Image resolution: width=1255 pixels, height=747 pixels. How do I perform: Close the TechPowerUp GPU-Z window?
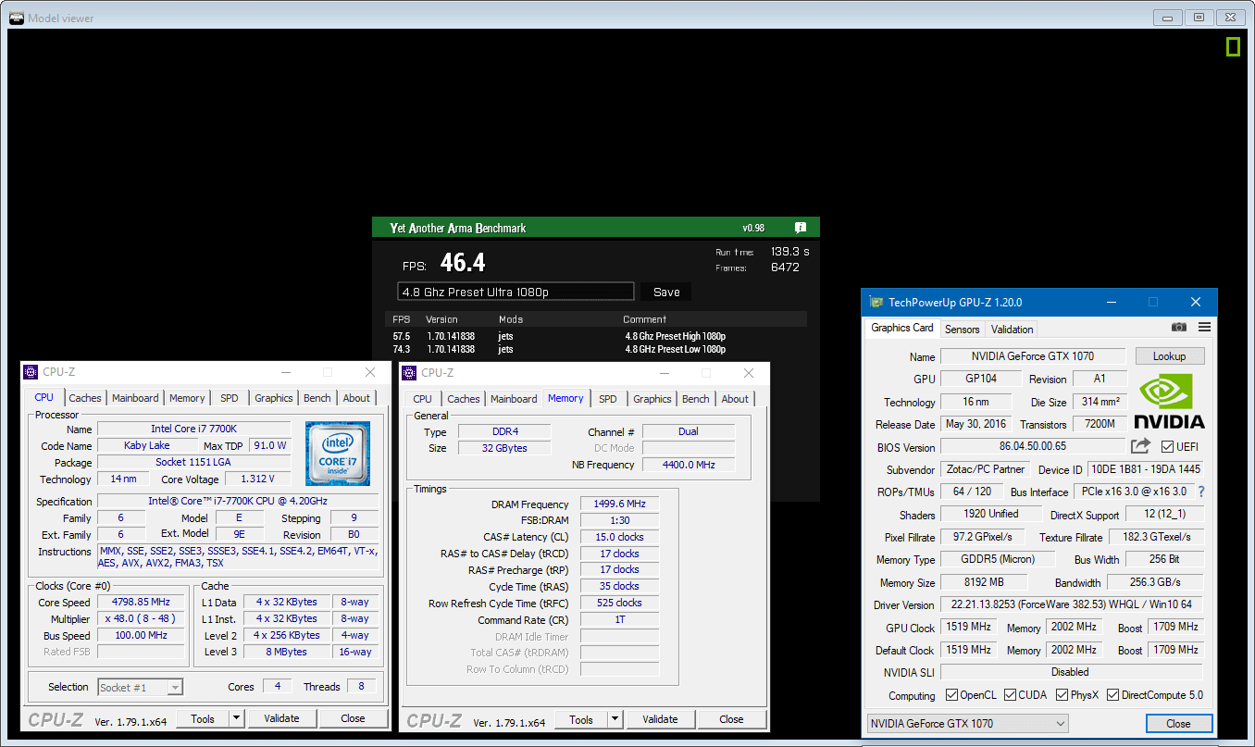point(1196,302)
